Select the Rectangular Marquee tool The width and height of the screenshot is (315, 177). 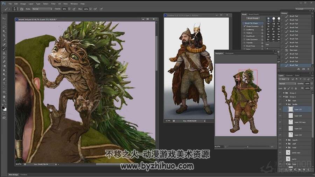[x=4, y=23]
